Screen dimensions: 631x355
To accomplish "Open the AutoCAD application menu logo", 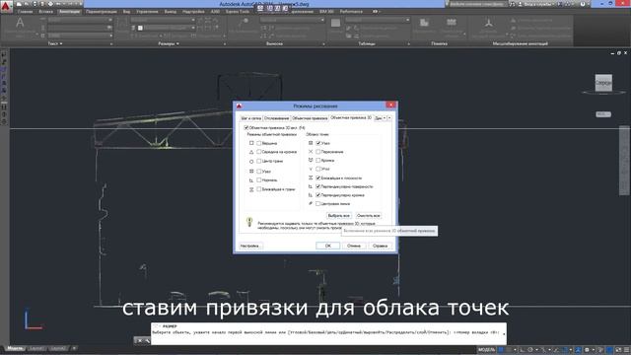I will (6, 6).
